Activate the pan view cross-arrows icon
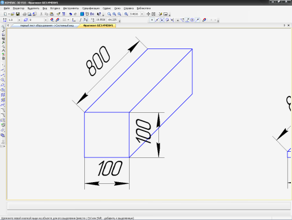Viewport: 292px width, 220px height. (x=148, y=14)
